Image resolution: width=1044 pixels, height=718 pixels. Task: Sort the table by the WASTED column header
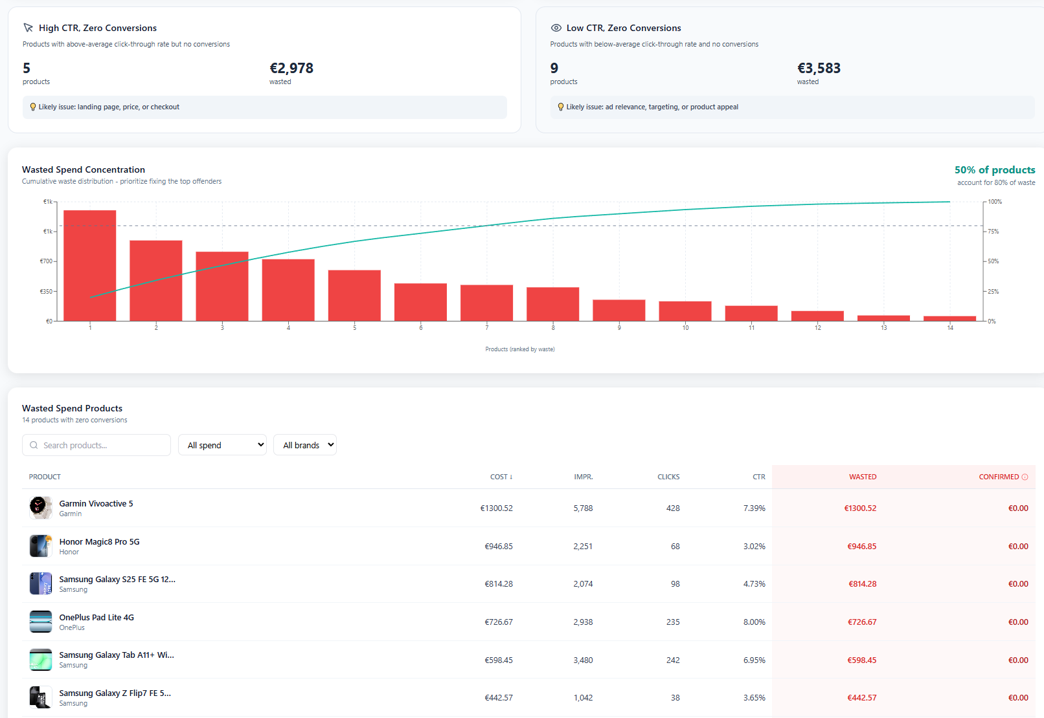(863, 477)
